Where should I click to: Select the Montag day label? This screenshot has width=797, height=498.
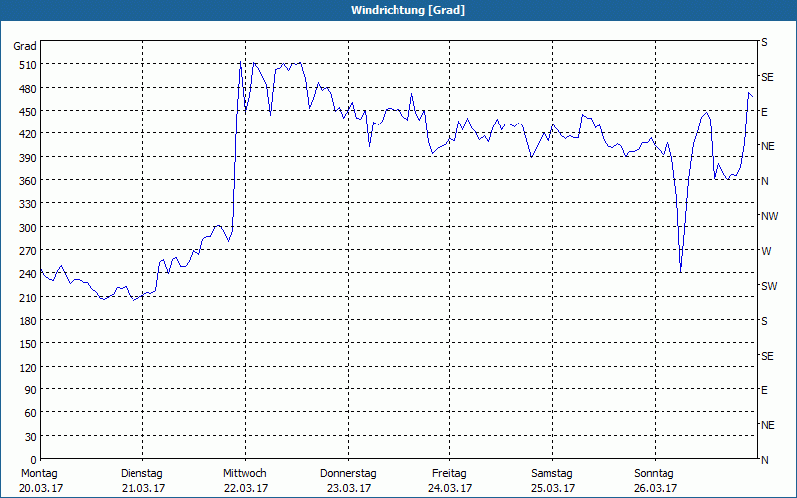pyautogui.click(x=39, y=474)
